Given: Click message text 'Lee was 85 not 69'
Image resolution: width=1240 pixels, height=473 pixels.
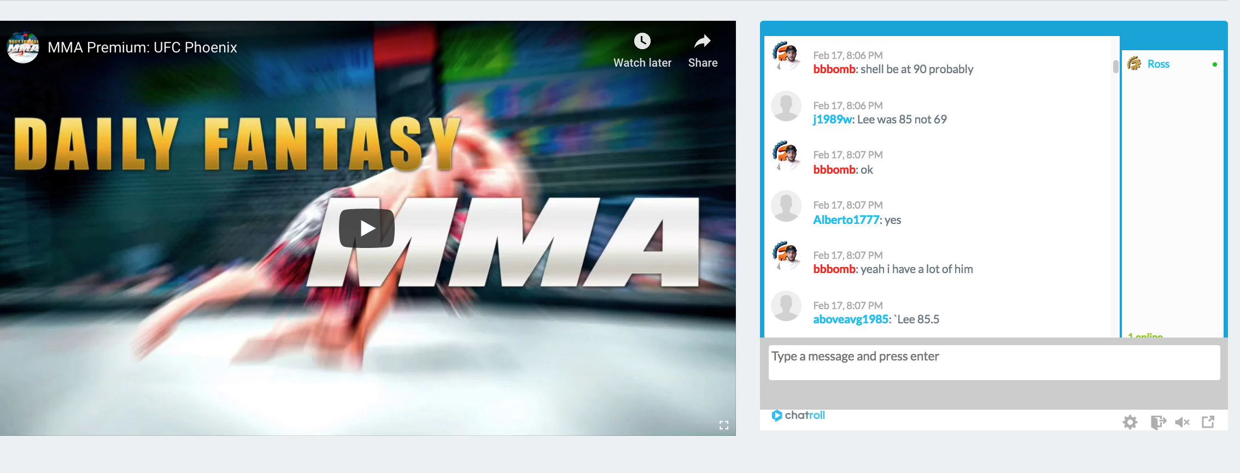Looking at the screenshot, I should point(902,120).
